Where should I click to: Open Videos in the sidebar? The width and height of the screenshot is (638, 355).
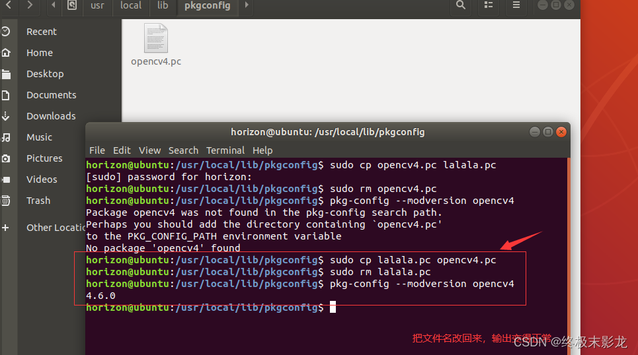pyautogui.click(x=42, y=179)
